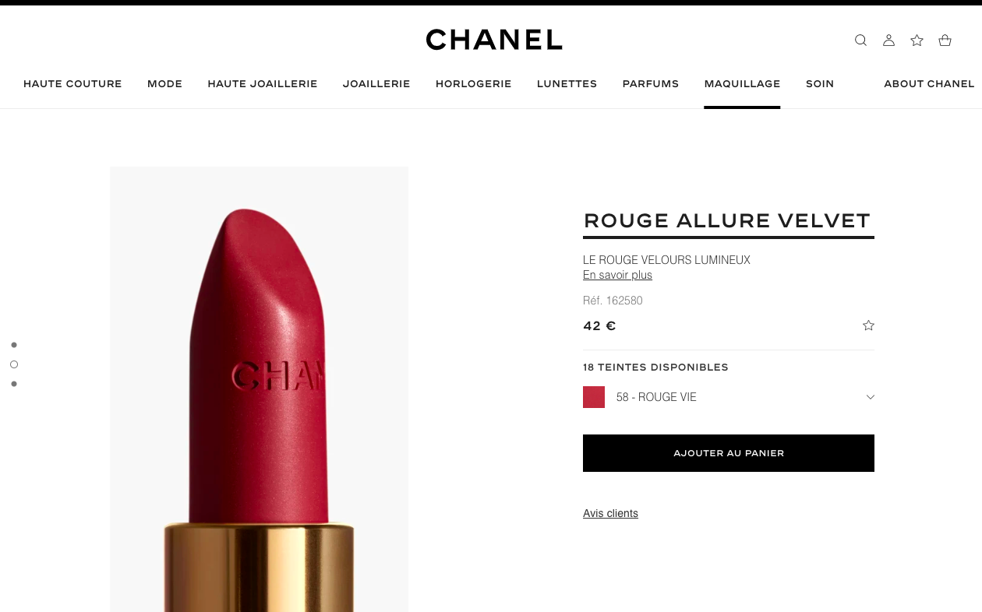Image resolution: width=982 pixels, height=612 pixels.
Task: Open the En savoir plus link
Action: [x=617, y=275]
